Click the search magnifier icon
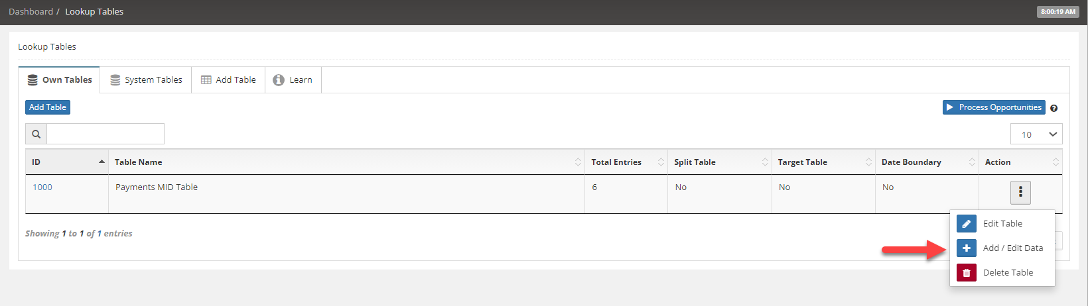 36,134
